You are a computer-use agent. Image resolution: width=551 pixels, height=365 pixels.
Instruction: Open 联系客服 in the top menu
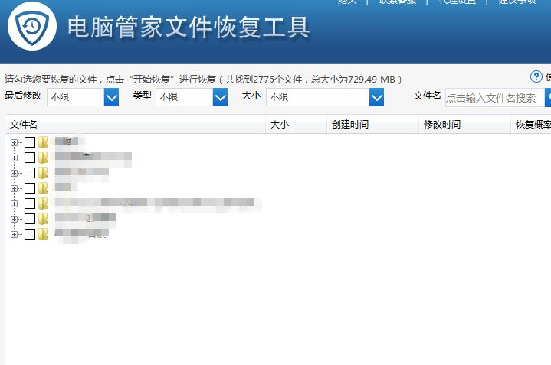pos(397,2)
